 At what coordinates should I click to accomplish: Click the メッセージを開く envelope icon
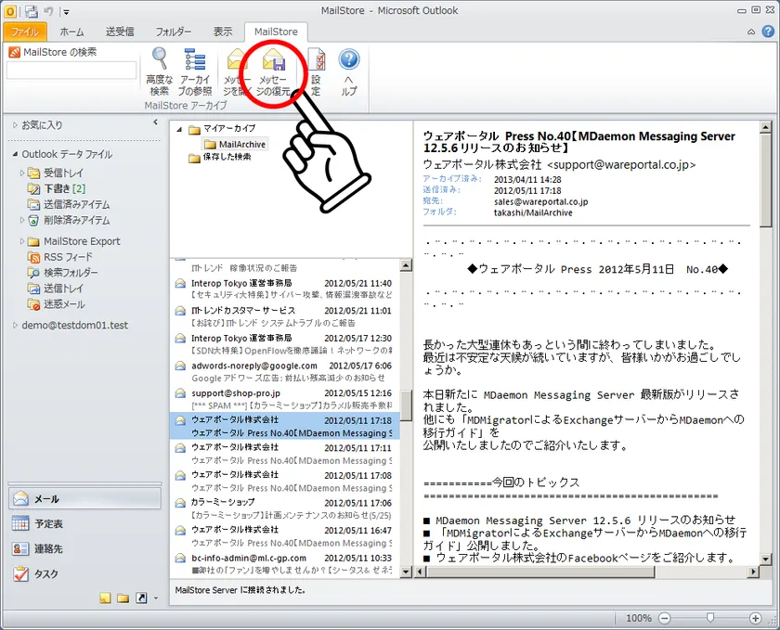[237, 63]
